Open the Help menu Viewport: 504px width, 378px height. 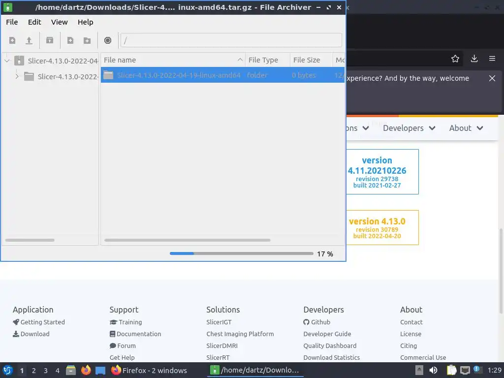pos(86,22)
